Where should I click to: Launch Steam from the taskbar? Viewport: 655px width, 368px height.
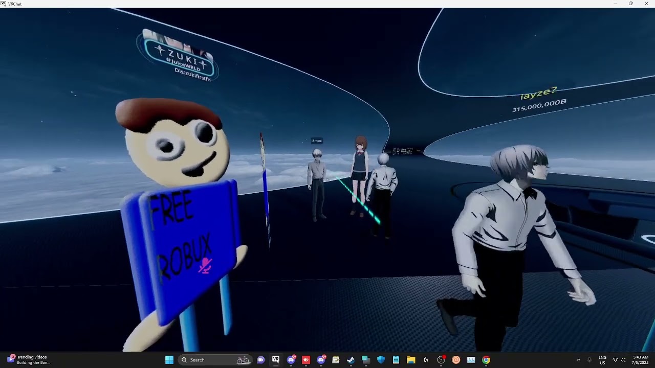pos(351,360)
